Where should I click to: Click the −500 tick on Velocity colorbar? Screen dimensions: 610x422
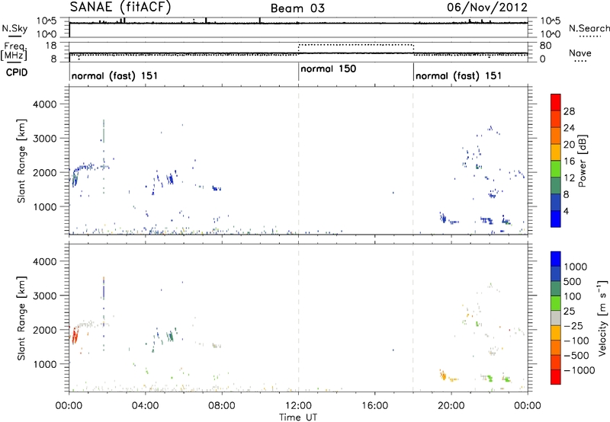(576, 356)
